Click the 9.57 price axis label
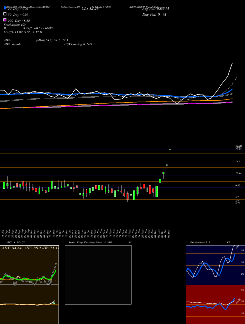Image resolution: width=245 pixels, height=324 pixels. (x=238, y=186)
